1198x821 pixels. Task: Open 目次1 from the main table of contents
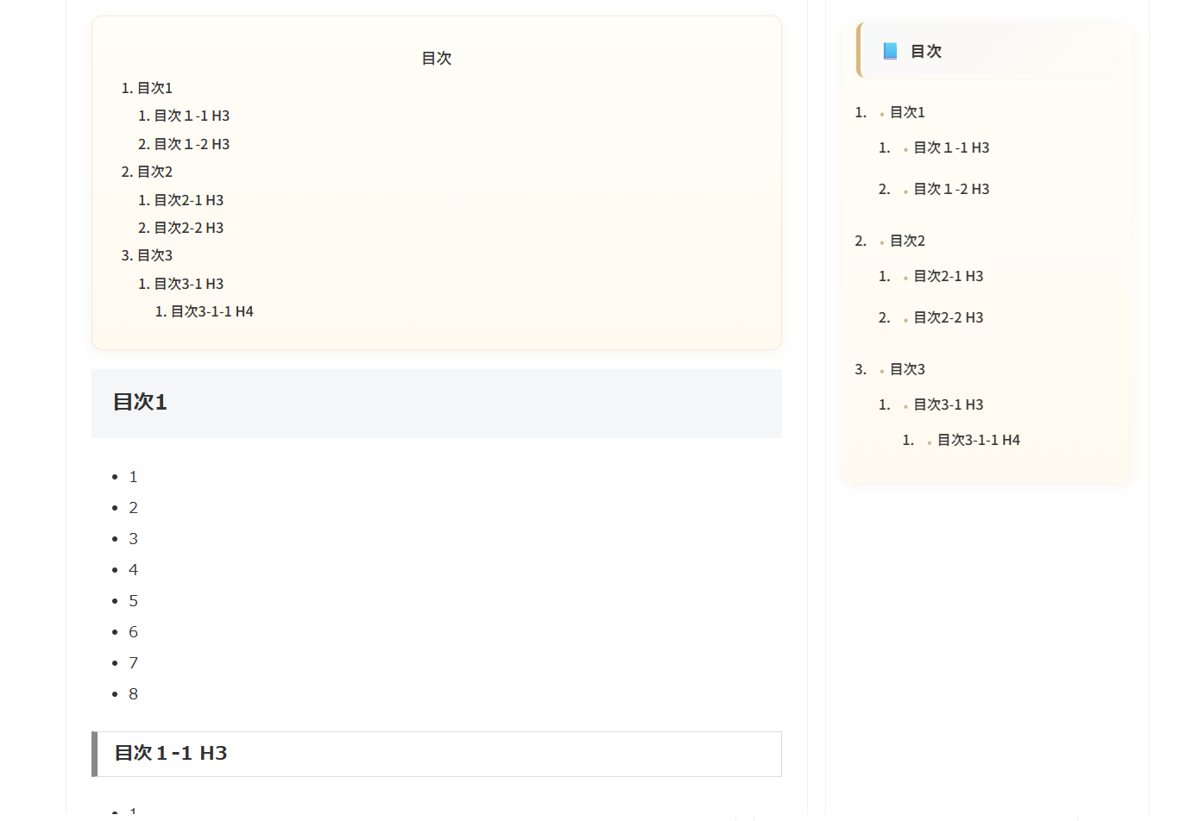(153, 87)
